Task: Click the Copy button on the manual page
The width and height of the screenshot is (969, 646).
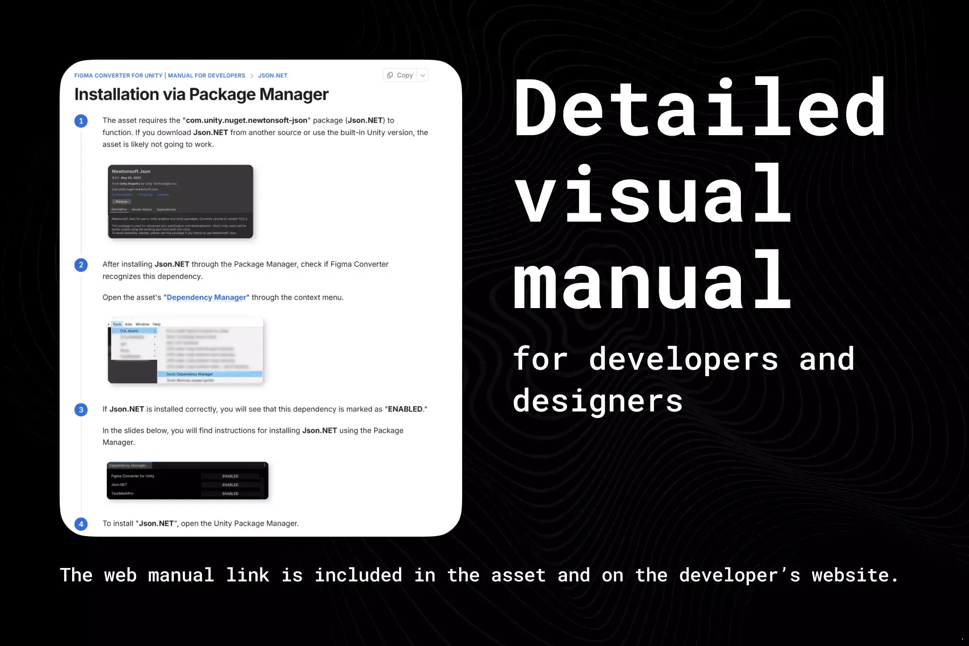Action: click(400, 75)
